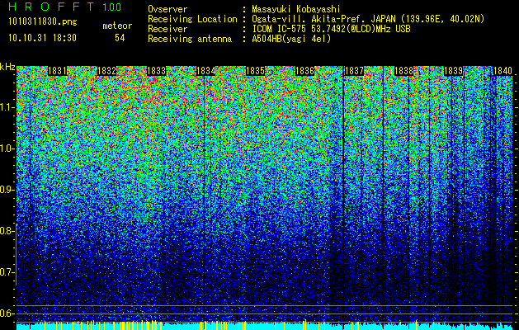Click the HROFFT 1.0.0 title text
Image resolution: width=519 pixels, height=330 pixels.
pyautogui.click(x=65, y=7)
